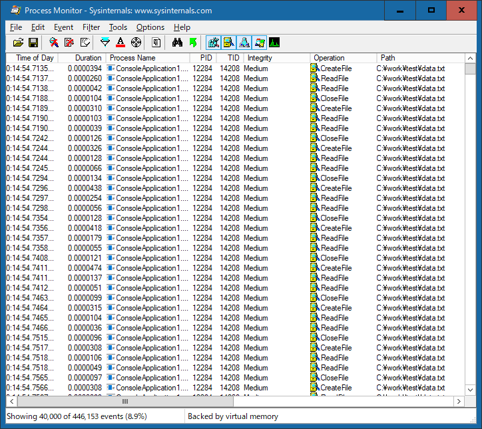Click the 'Backed by virtual memory' status text
This screenshot has height=429, width=482.
pyautogui.click(x=233, y=416)
